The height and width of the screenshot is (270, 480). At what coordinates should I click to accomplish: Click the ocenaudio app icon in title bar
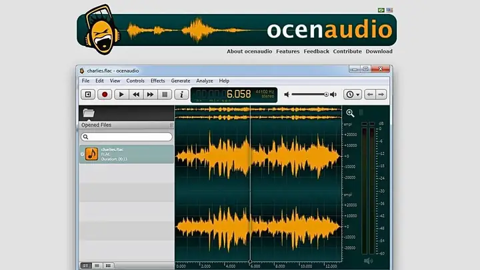pyautogui.click(x=82, y=71)
